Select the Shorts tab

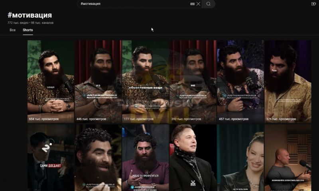click(28, 30)
